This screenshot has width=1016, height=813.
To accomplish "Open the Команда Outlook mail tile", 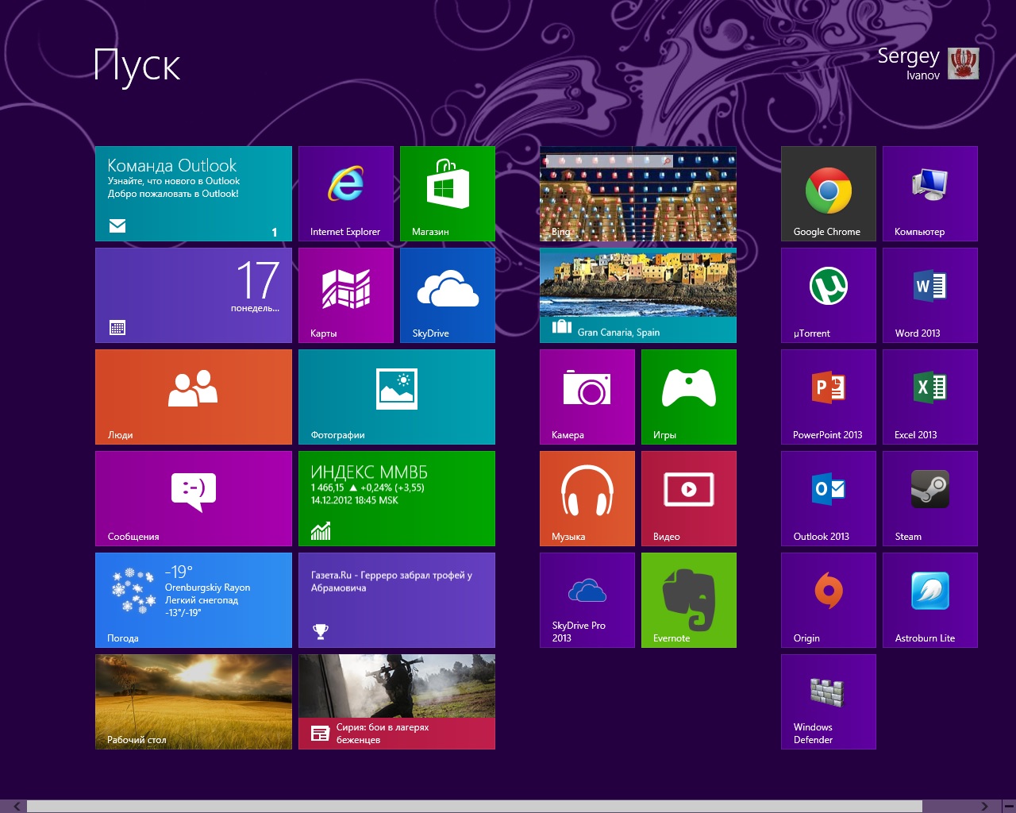I will (194, 194).
